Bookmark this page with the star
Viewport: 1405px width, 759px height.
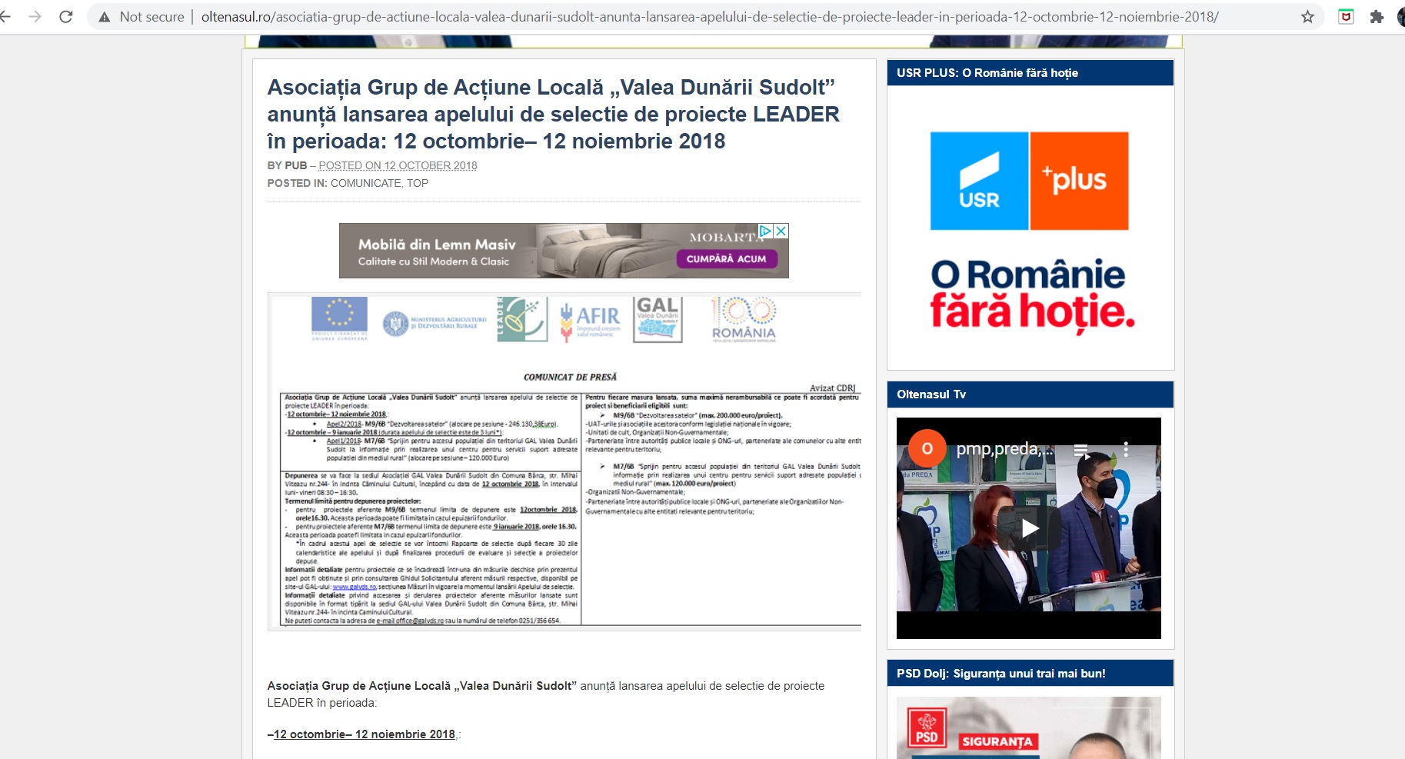pos(1307,16)
